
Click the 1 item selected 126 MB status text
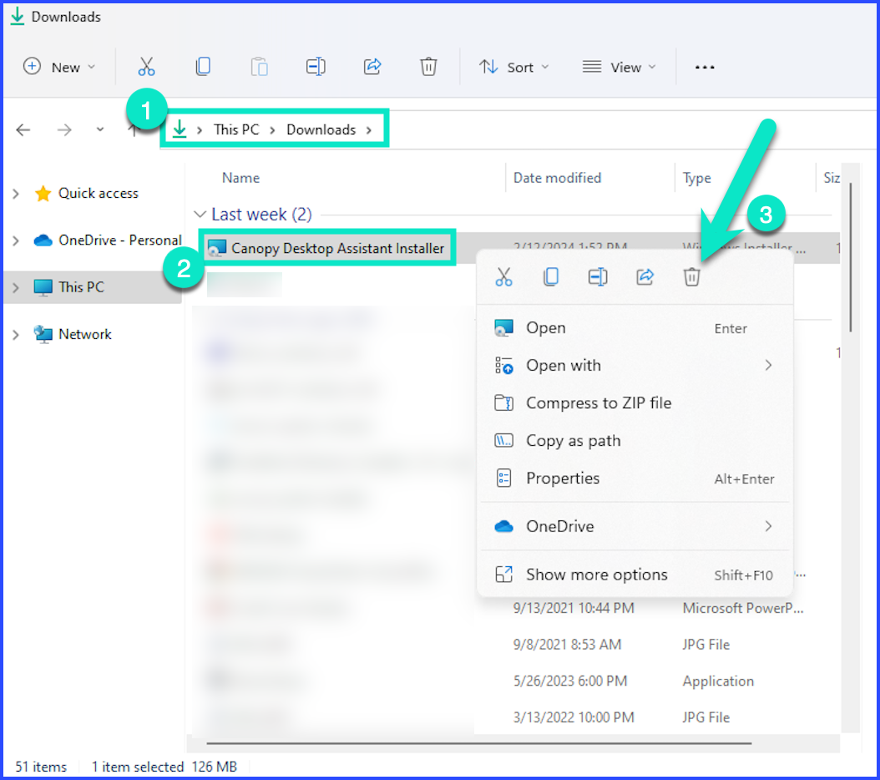[164, 767]
